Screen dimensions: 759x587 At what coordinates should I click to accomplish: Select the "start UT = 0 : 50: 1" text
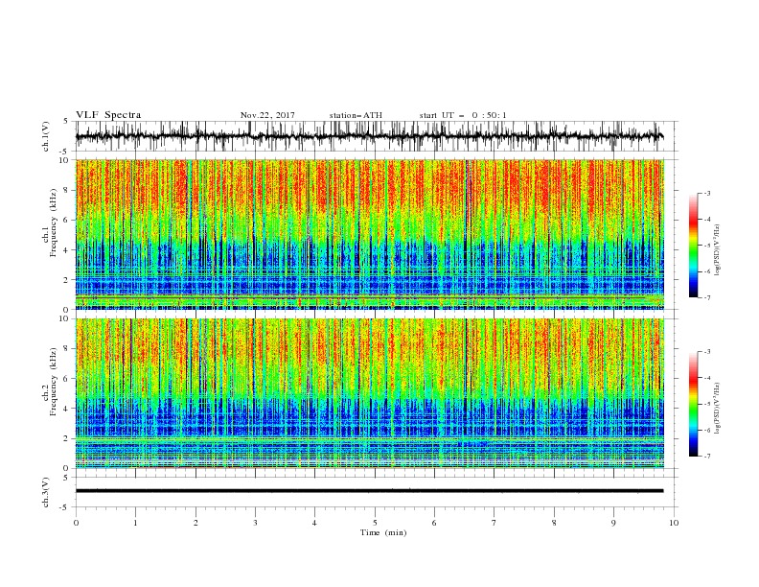[x=463, y=115]
